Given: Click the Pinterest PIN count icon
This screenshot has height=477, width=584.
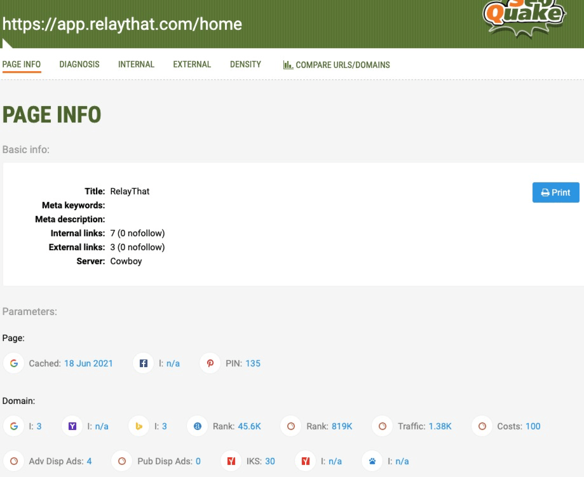Looking at the screenshot, I should pos(210,363).
